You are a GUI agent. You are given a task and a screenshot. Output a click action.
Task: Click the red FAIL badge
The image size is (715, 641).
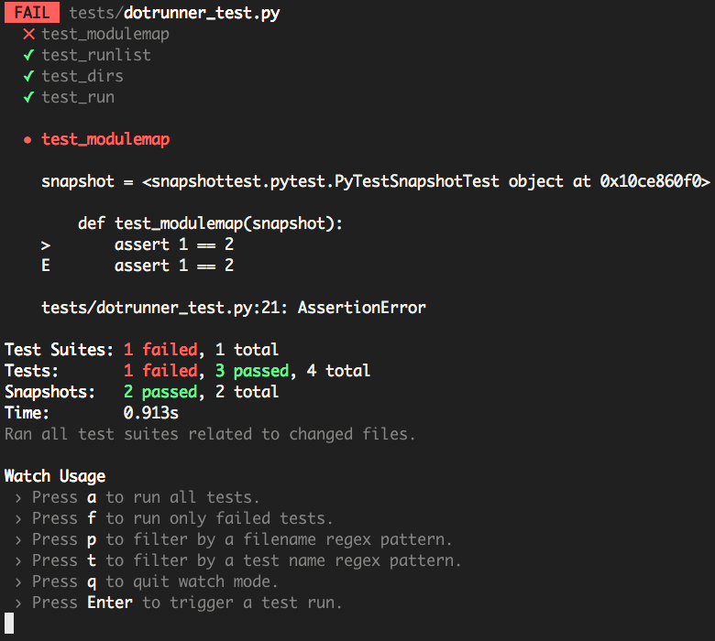[x=32, y=13]
